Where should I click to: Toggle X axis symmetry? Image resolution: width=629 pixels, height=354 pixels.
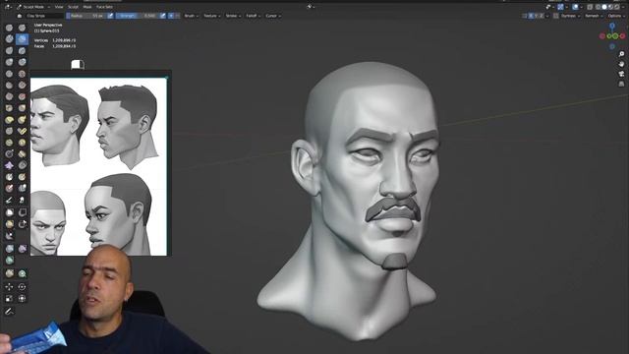coord(531,16)
